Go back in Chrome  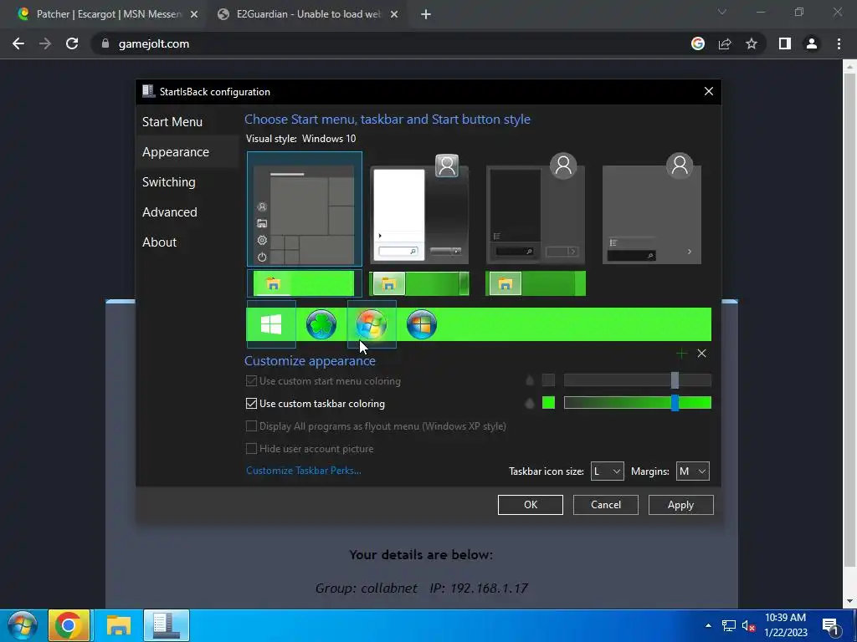pyautogui.click(x=18, y=43)
